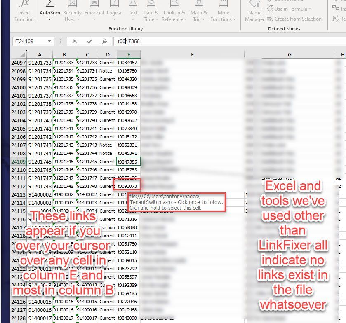
Task: Open the More Functions menu
Action: (x=223, y=10)
